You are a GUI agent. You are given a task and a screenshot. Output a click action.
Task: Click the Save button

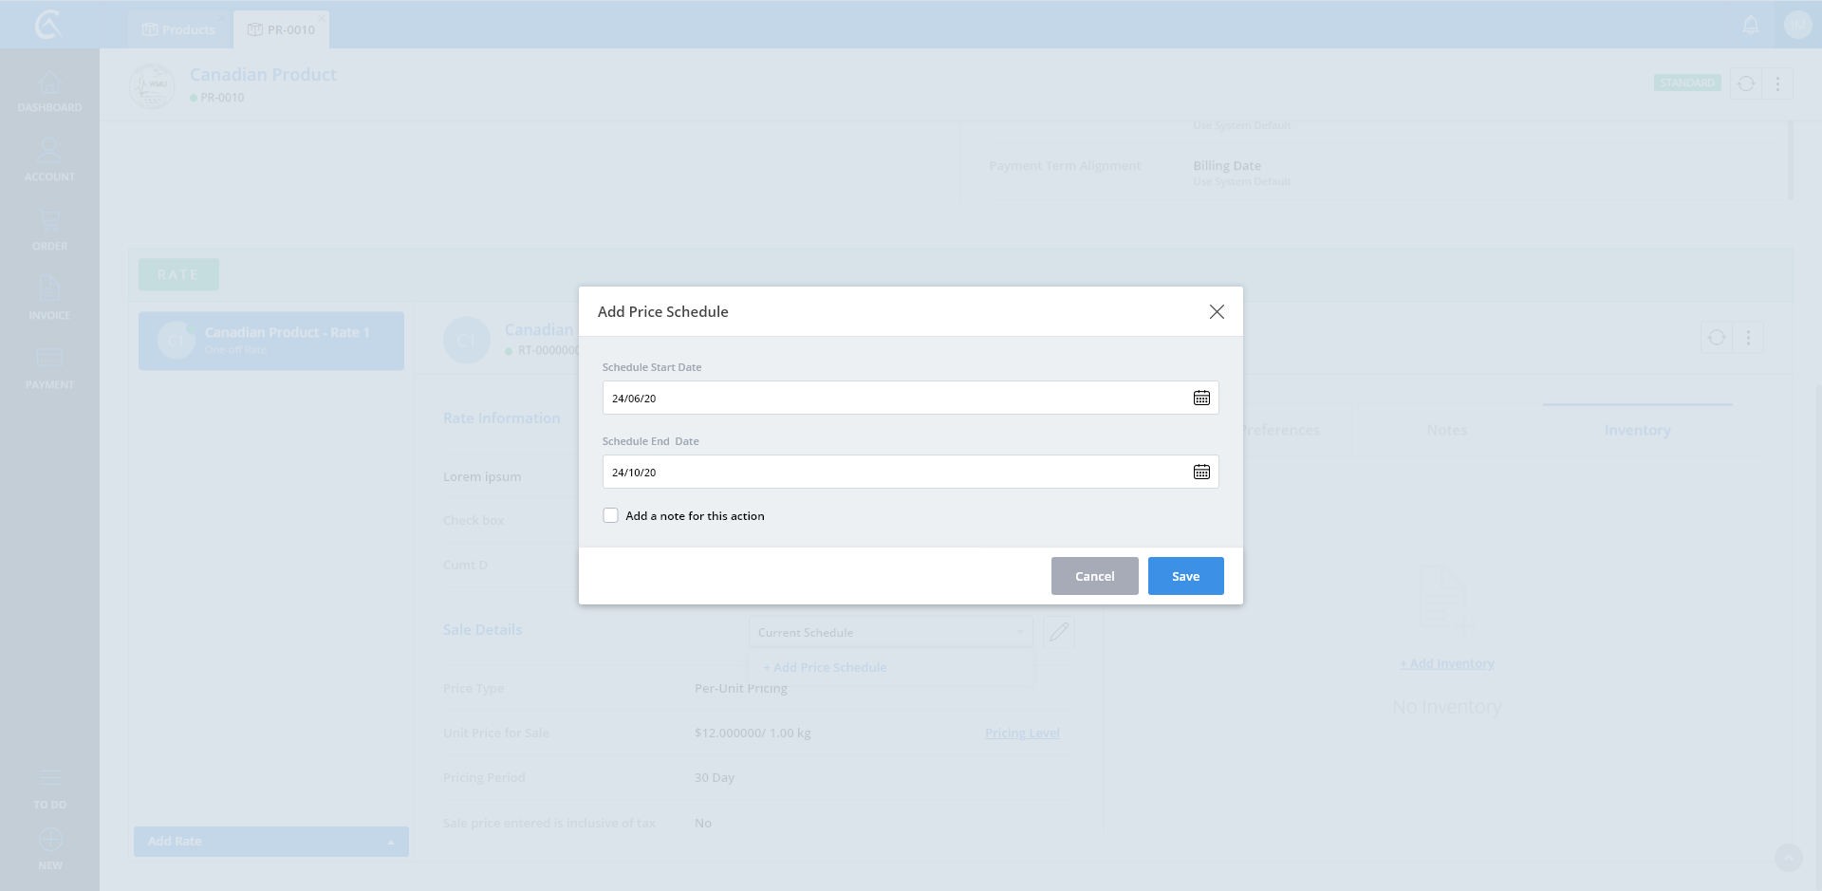pyautogui.click(x=1185, y=576)
